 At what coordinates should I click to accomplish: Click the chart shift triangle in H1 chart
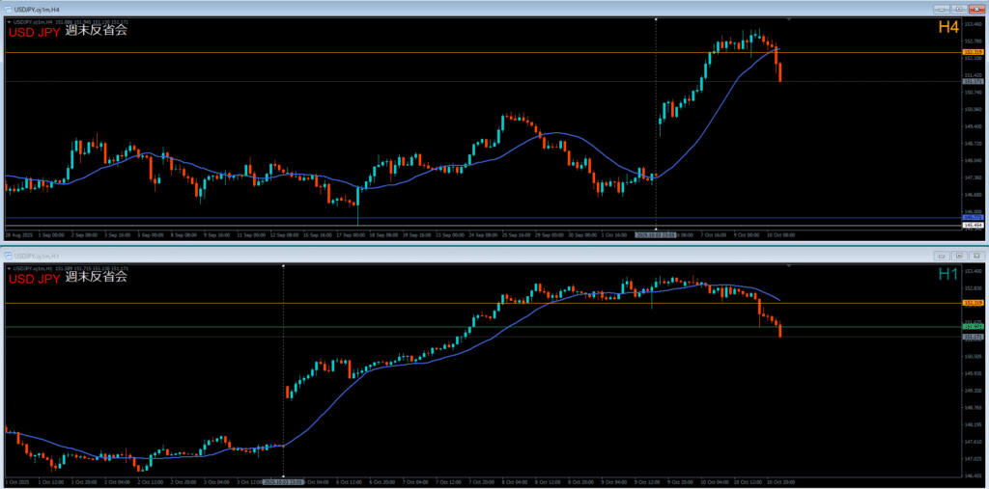[x=790, y=265]
